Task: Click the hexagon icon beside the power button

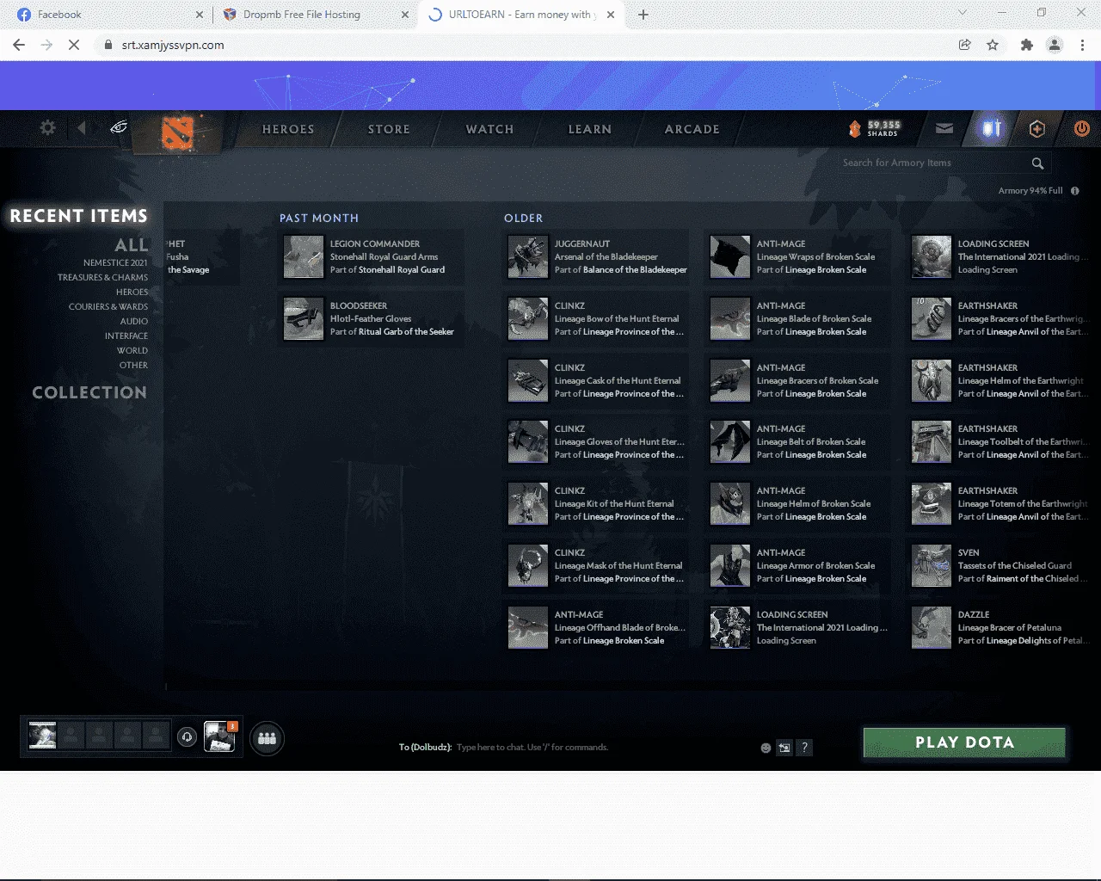Action: [x=1036, y=129]
